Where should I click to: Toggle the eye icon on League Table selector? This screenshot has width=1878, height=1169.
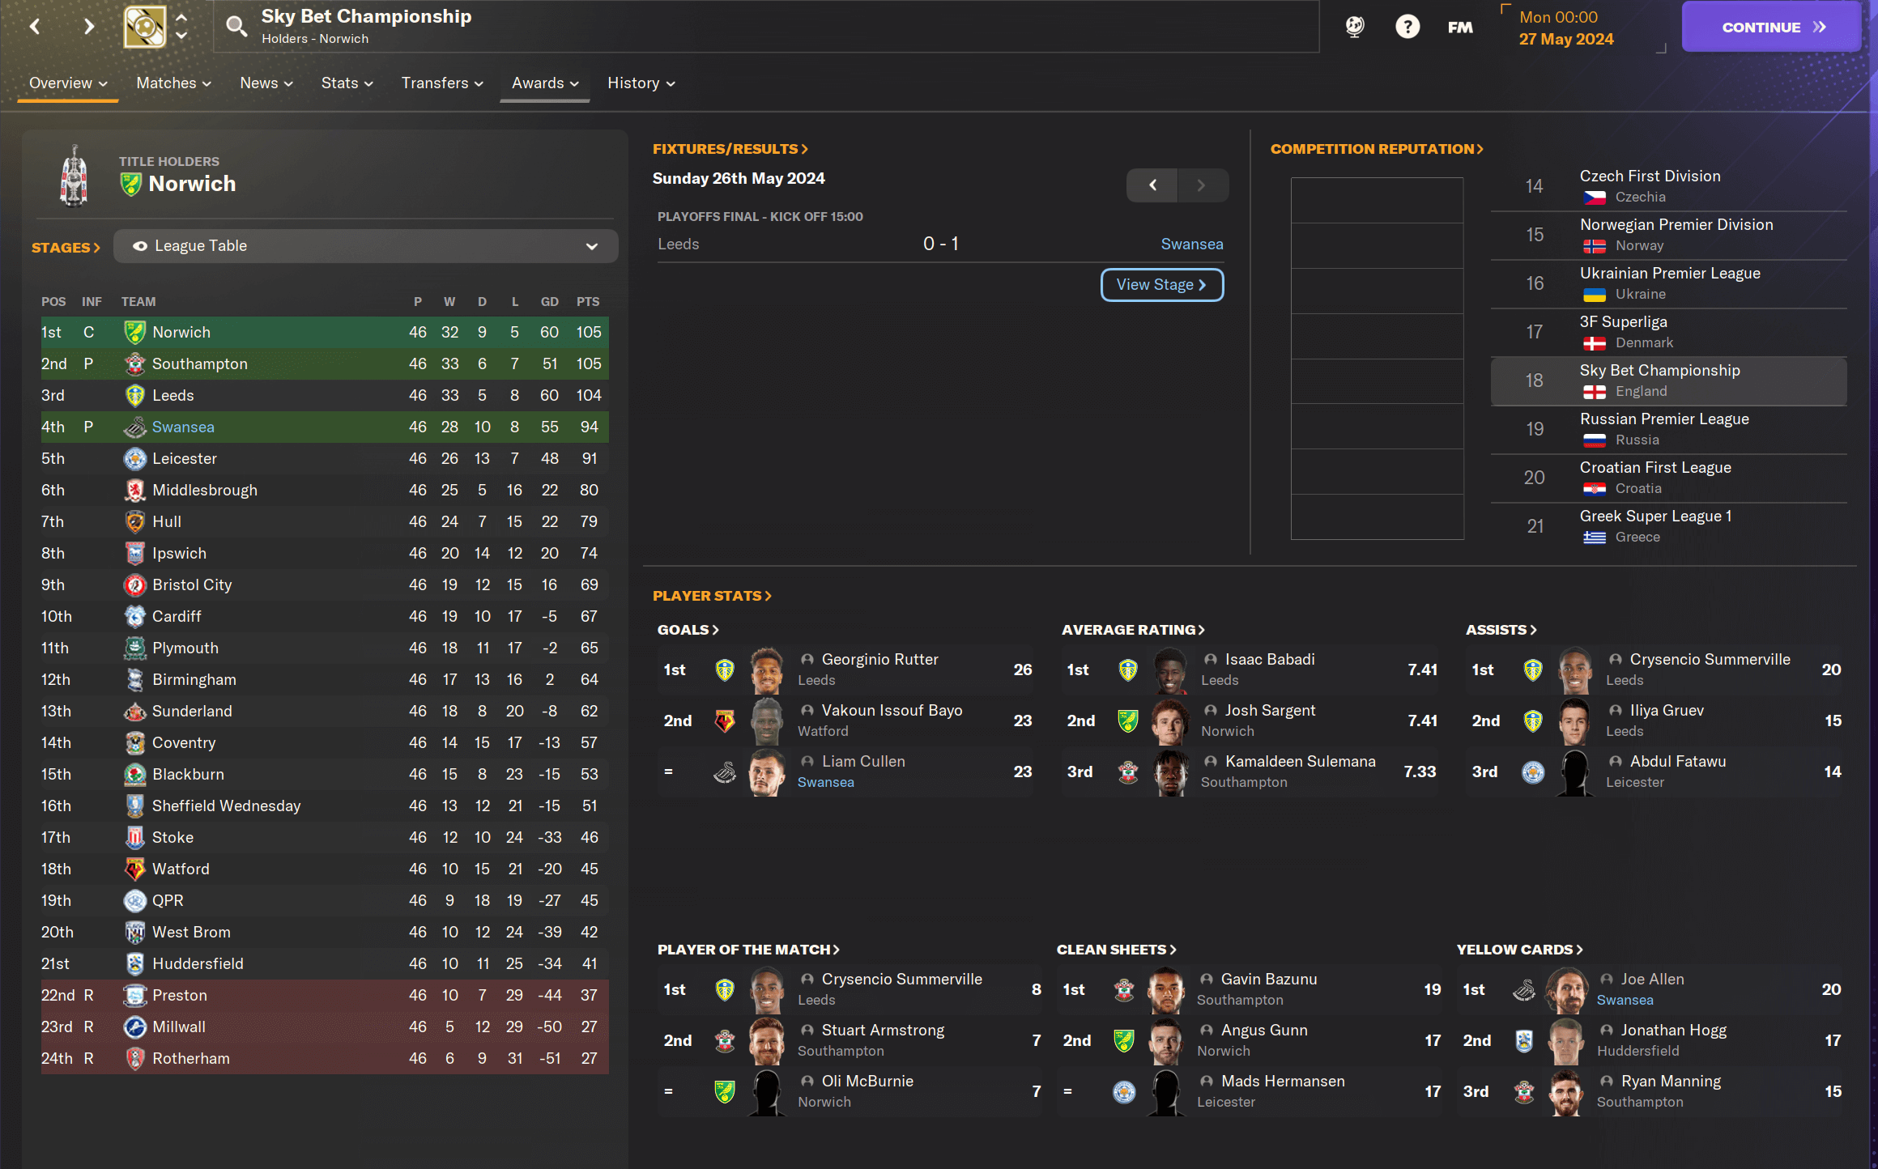140,246
